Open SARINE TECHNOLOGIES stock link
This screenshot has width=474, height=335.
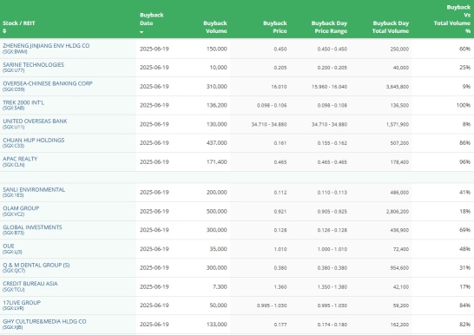point(33,64)
